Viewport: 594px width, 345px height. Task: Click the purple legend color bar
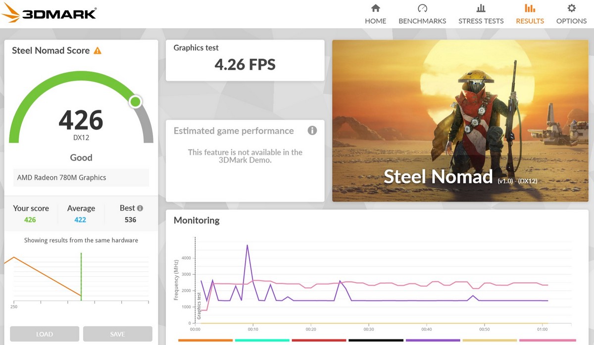[x=433, y=340]
